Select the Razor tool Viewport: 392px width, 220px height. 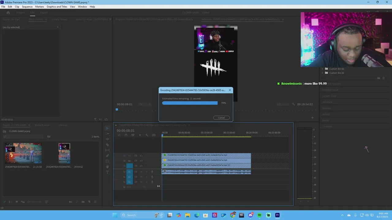(107, 145)
